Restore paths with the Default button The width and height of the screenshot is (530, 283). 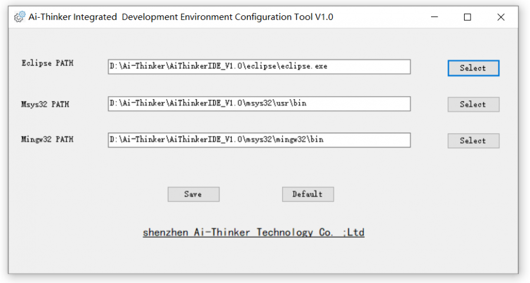pyautogui.click(x=308, y=194)
